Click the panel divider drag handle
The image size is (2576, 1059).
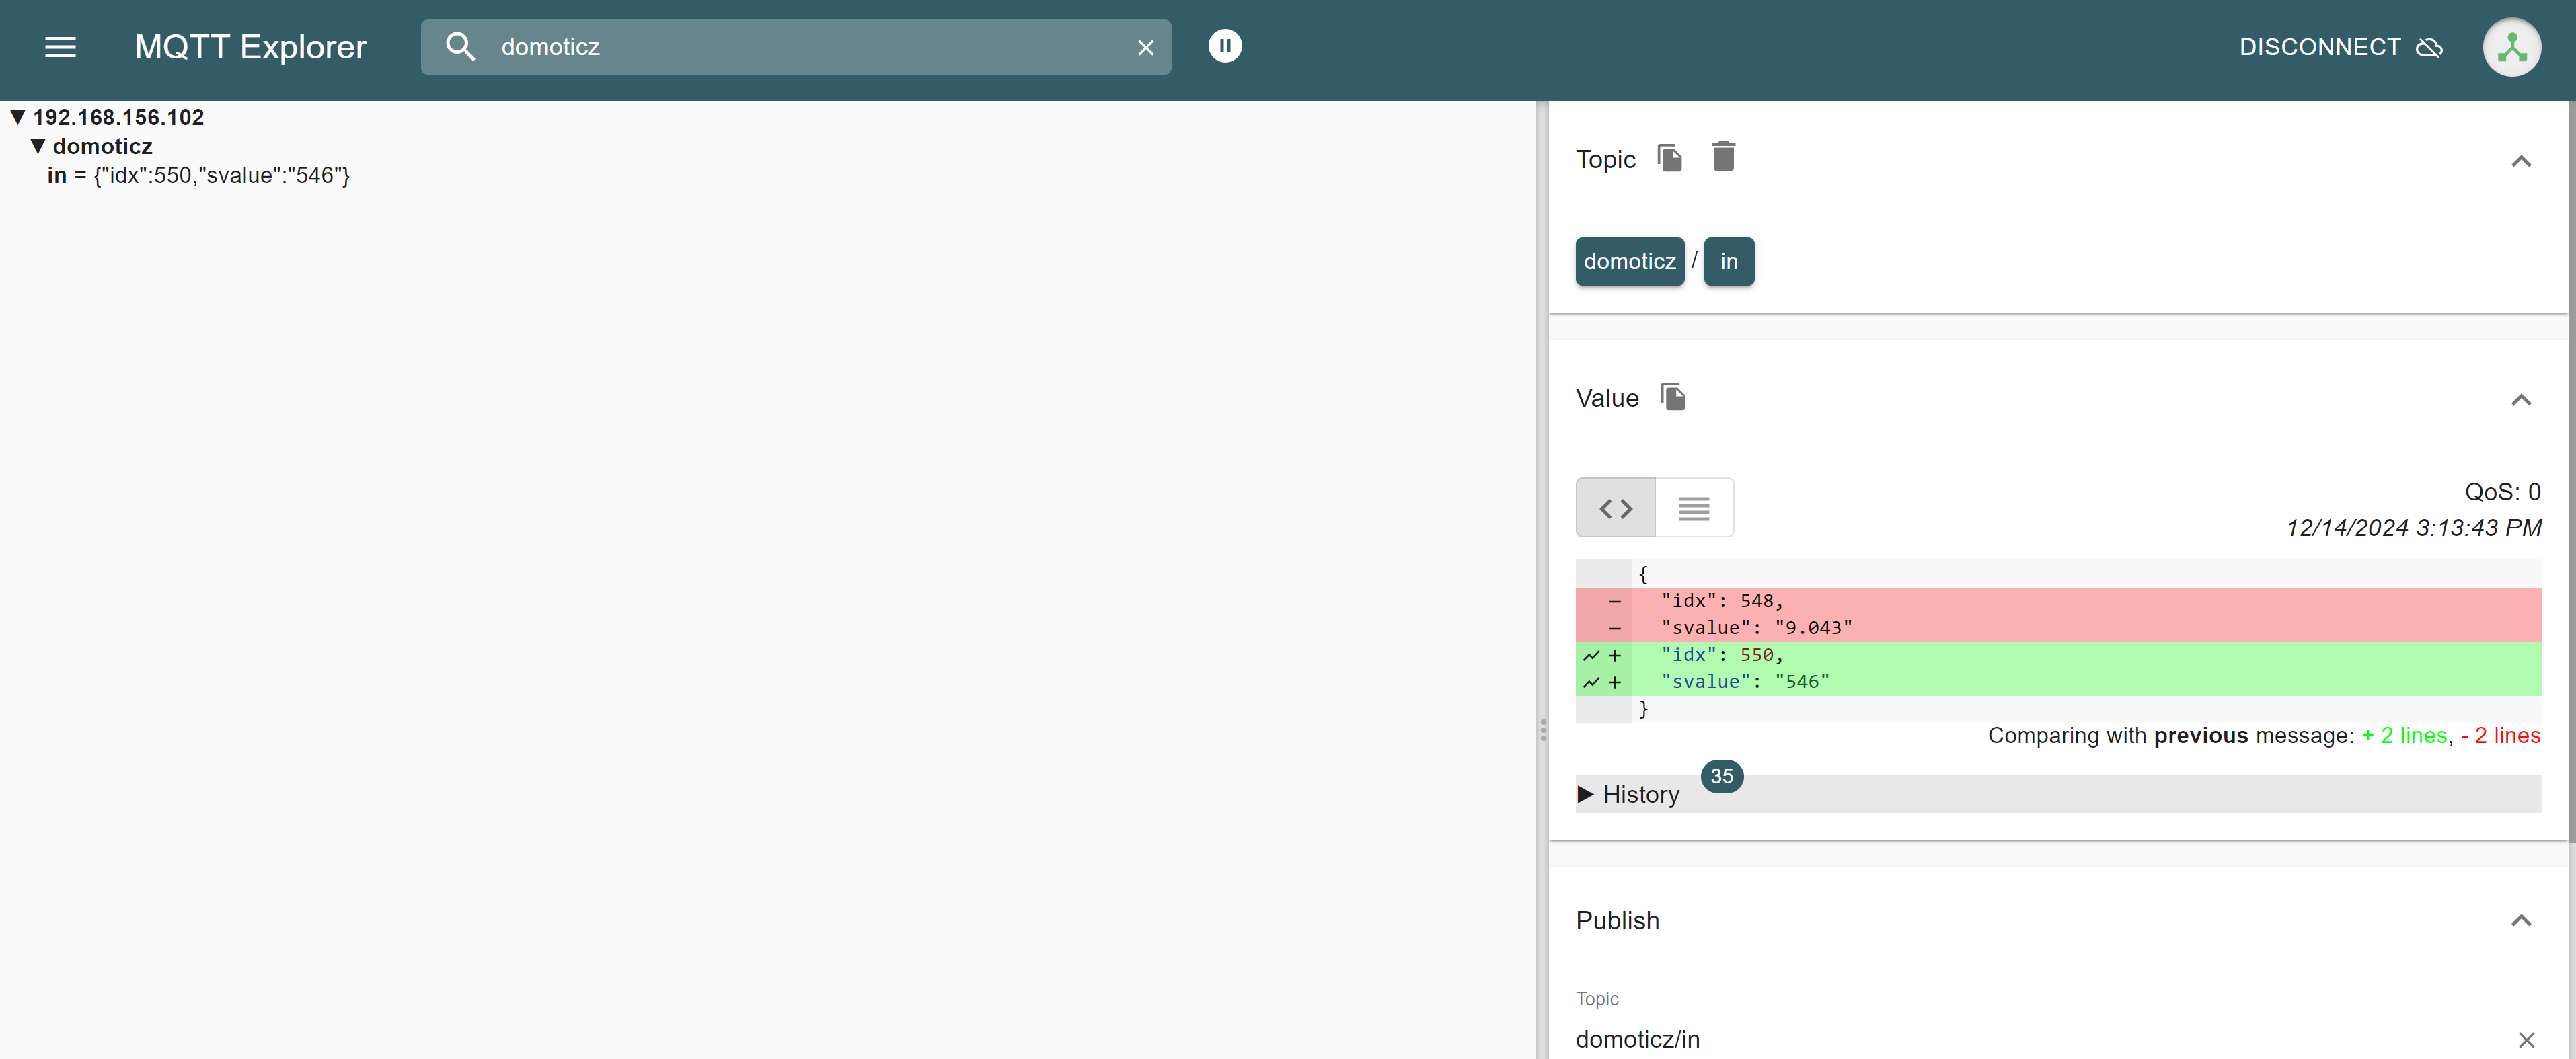pos(1542,730)
